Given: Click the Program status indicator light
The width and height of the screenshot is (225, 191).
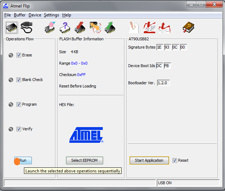Looking at the screenshot, I should (x=11, y=104).
